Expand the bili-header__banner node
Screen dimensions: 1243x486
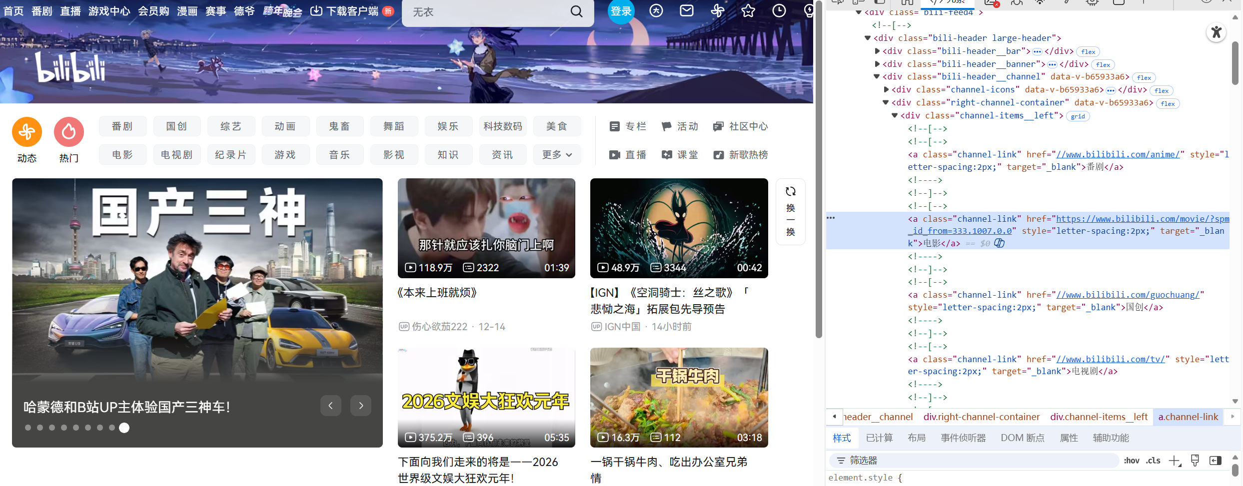point(877,64)
